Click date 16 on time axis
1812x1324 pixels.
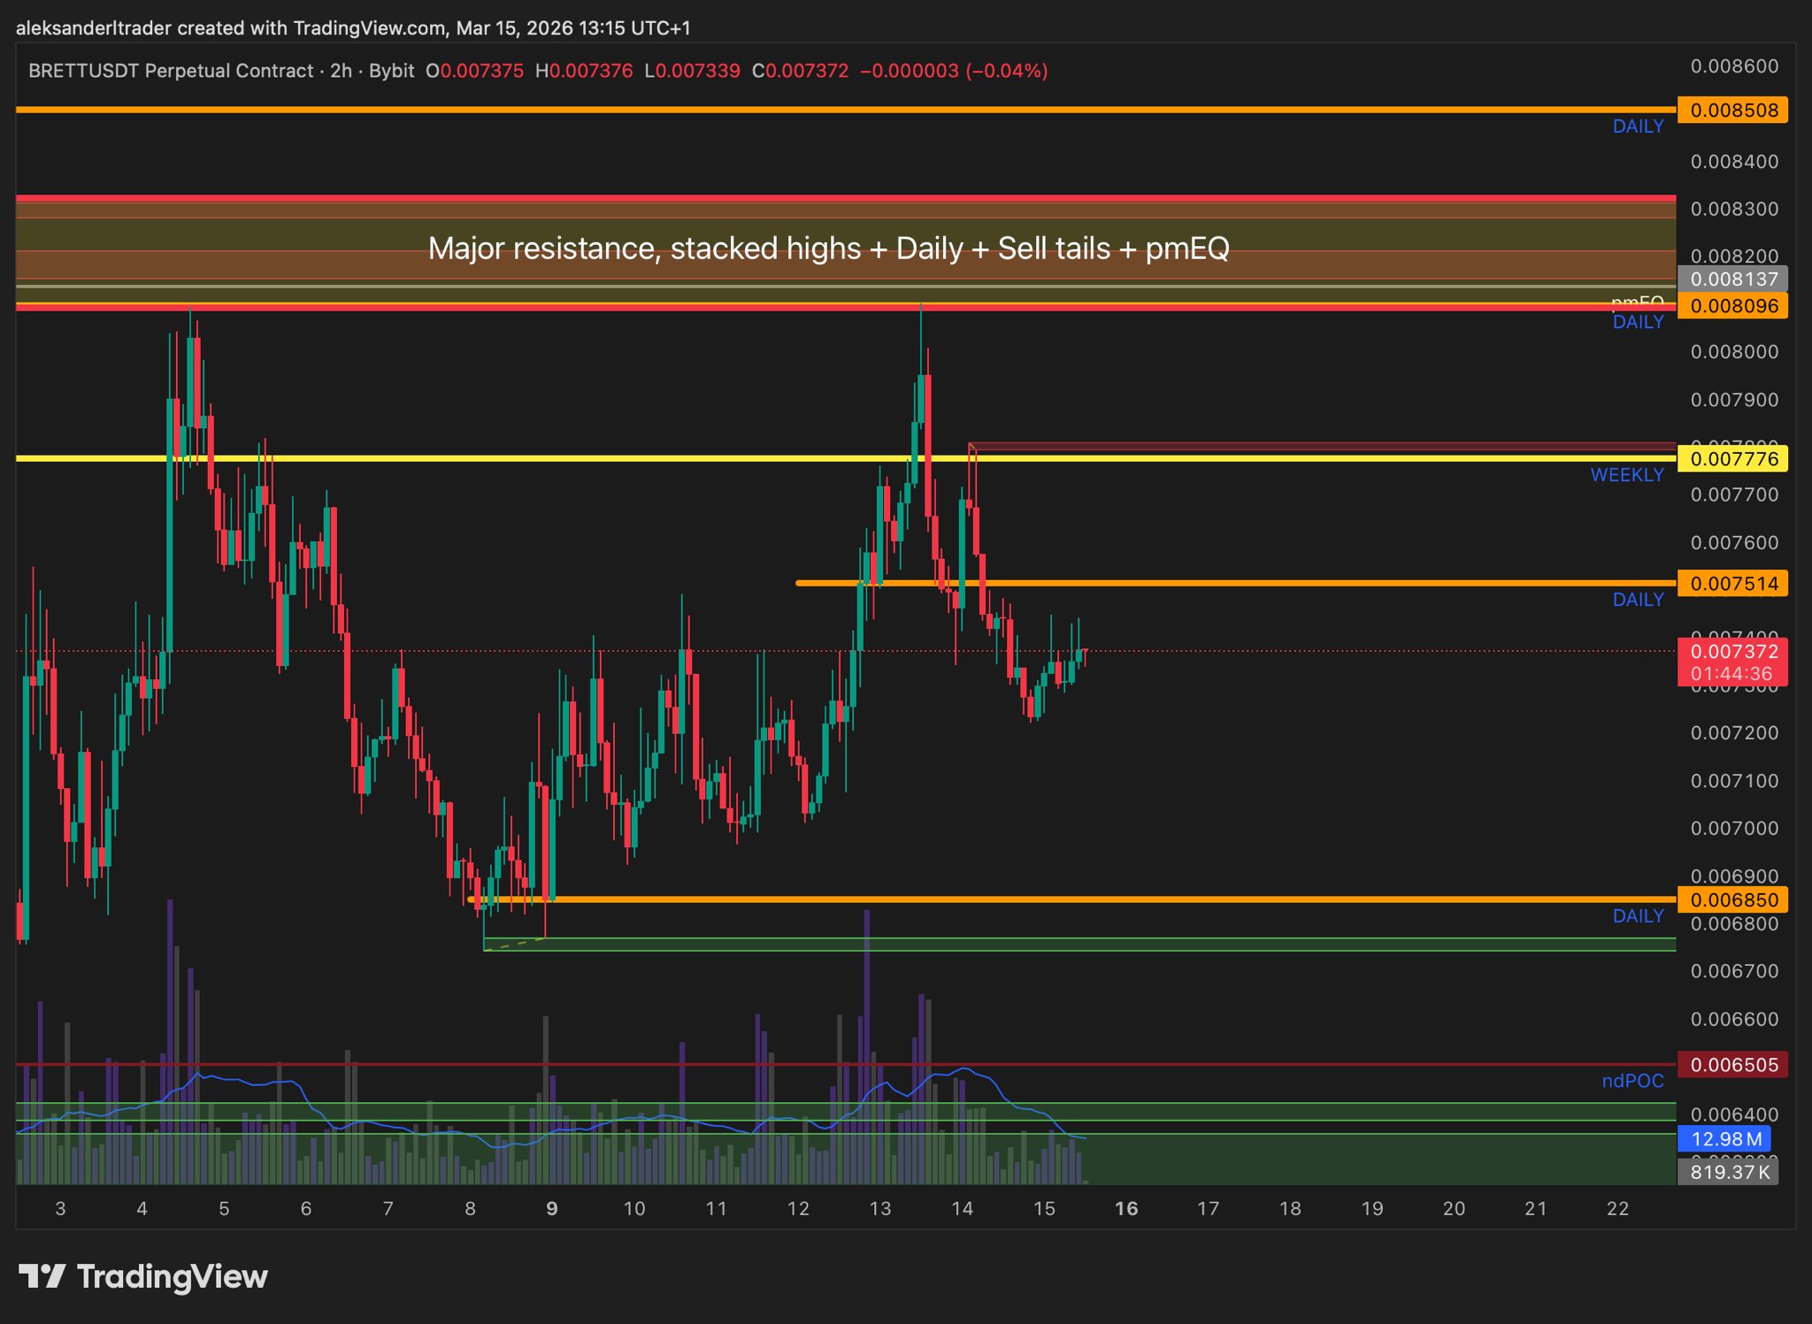click(x=1125, y=1209)
